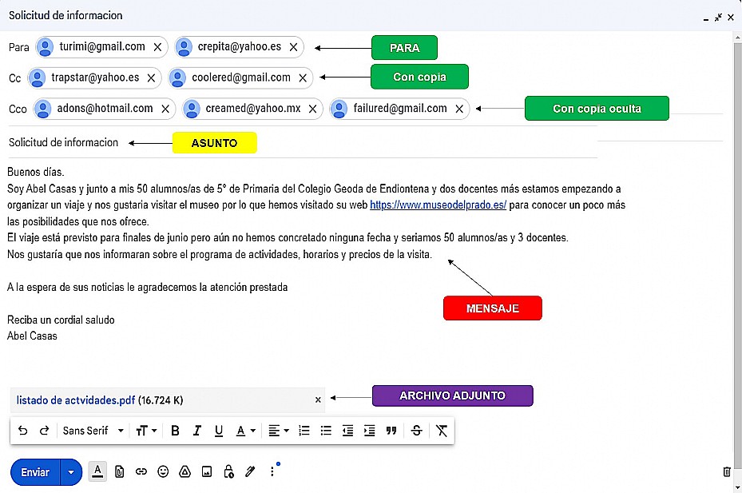Screen dimensions: 742x493
Task: Open the Sans Serif font dropdown
Action: (93, 431)
